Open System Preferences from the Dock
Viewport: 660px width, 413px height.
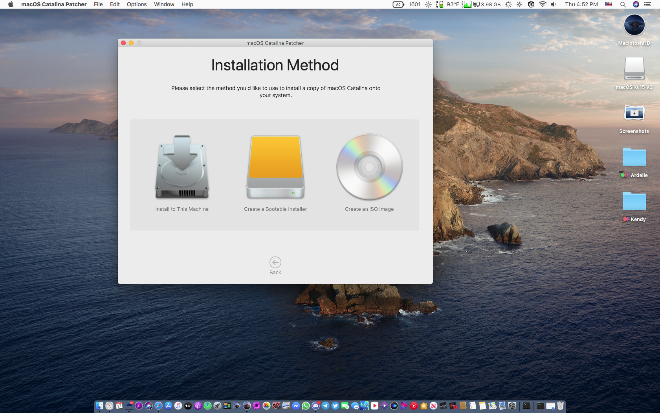click(x=512, y=406)
